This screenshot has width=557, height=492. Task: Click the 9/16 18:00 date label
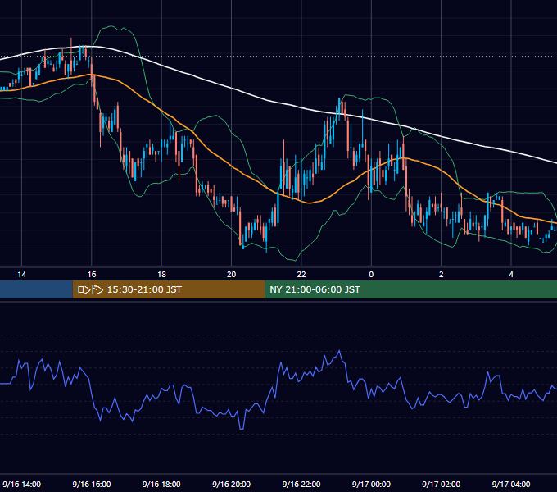(x=161, y=484)
